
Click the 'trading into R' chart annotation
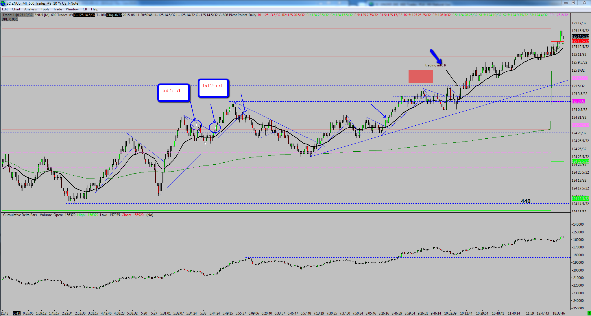(x=435, y=65)
